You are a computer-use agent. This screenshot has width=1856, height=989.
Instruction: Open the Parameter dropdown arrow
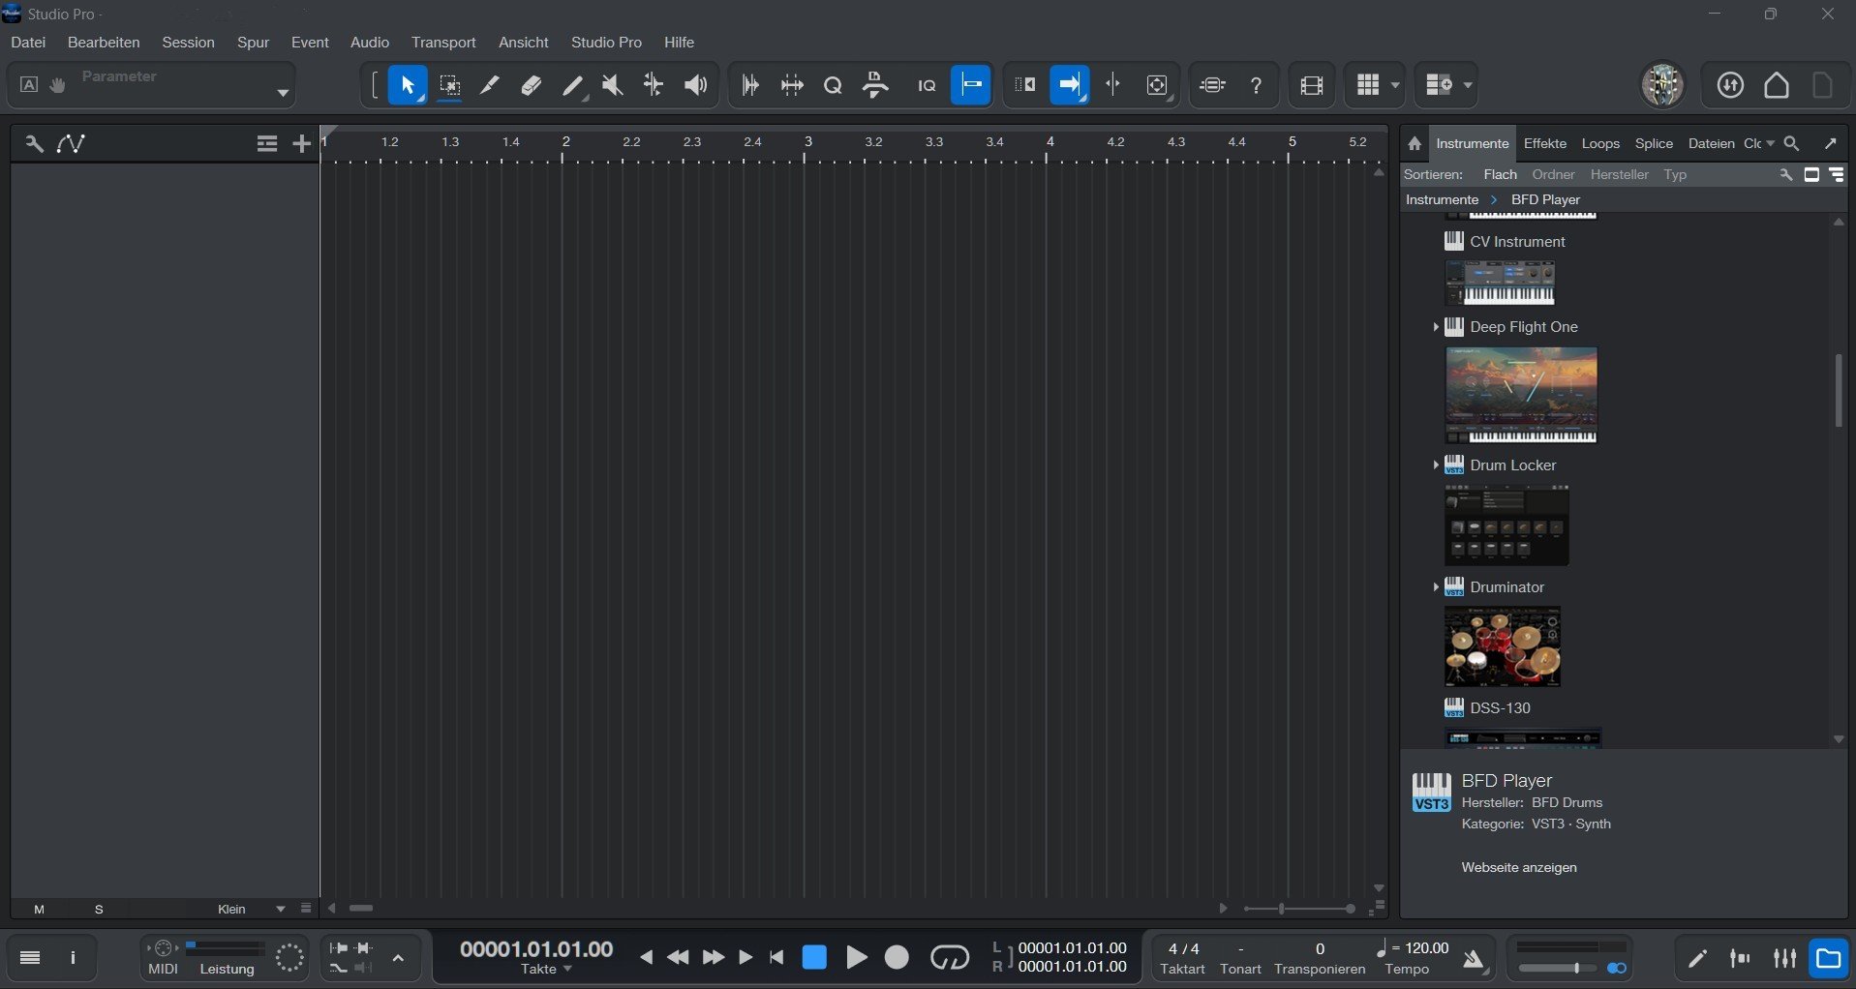283,93
